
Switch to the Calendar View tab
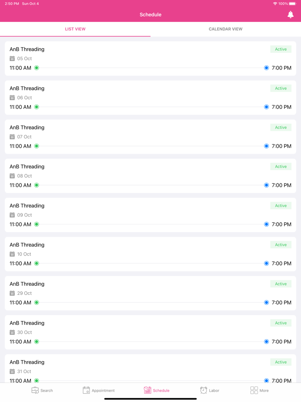tap(225, 29)
